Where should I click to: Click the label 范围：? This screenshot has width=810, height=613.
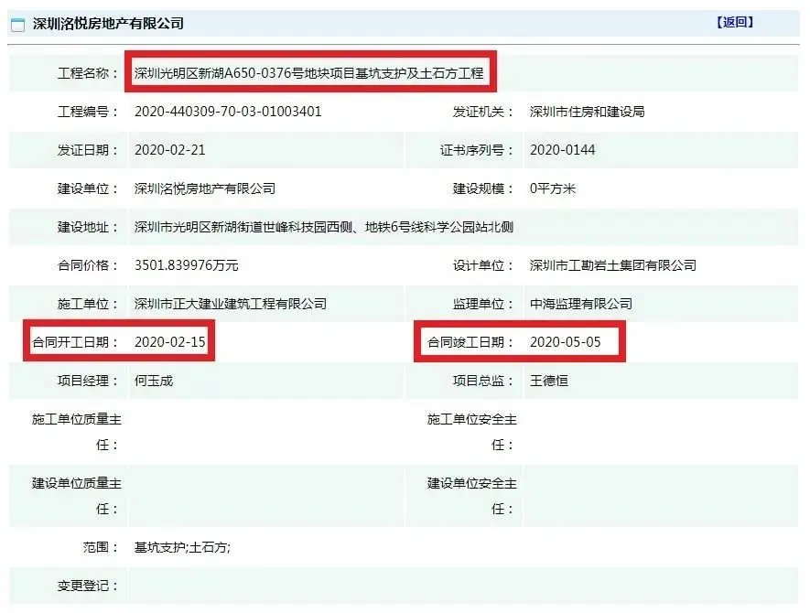pos(101,547)
